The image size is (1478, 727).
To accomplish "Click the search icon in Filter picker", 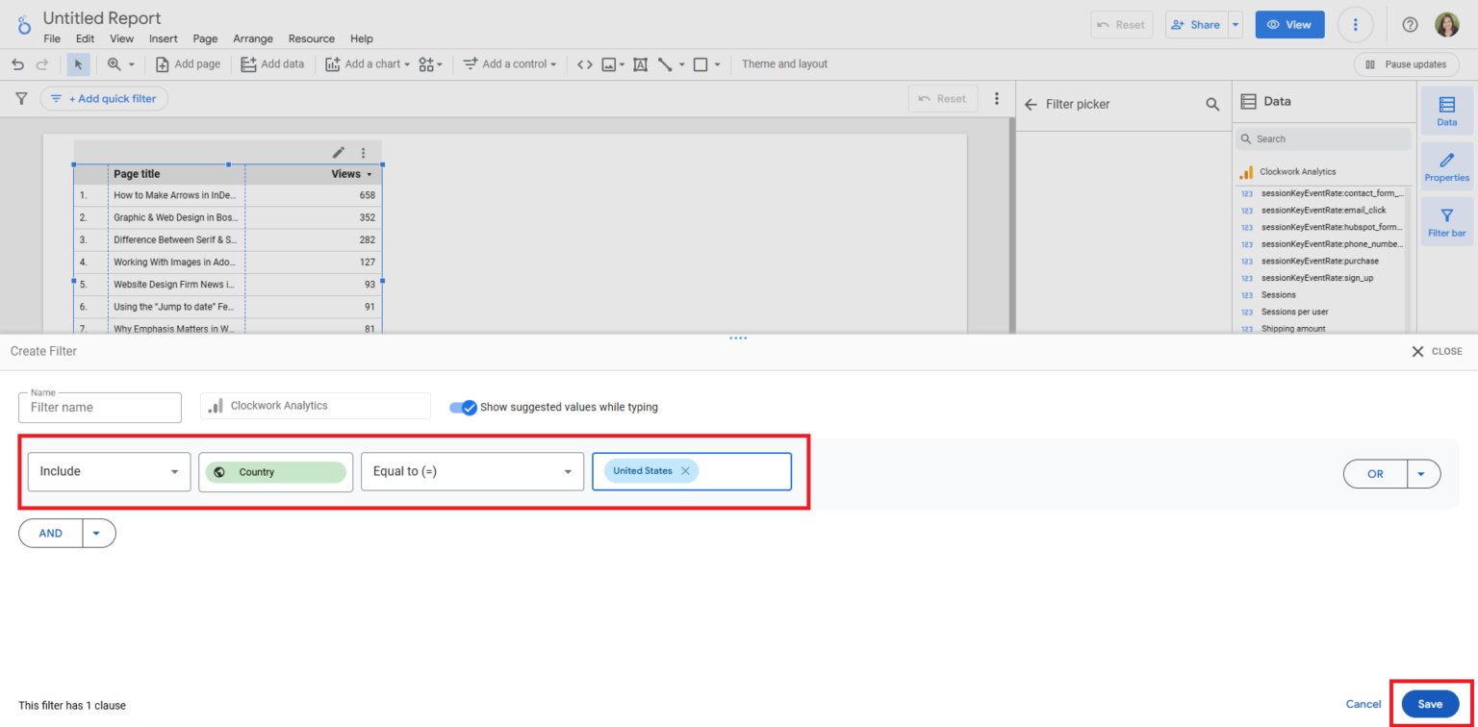I will [1212, 104].
